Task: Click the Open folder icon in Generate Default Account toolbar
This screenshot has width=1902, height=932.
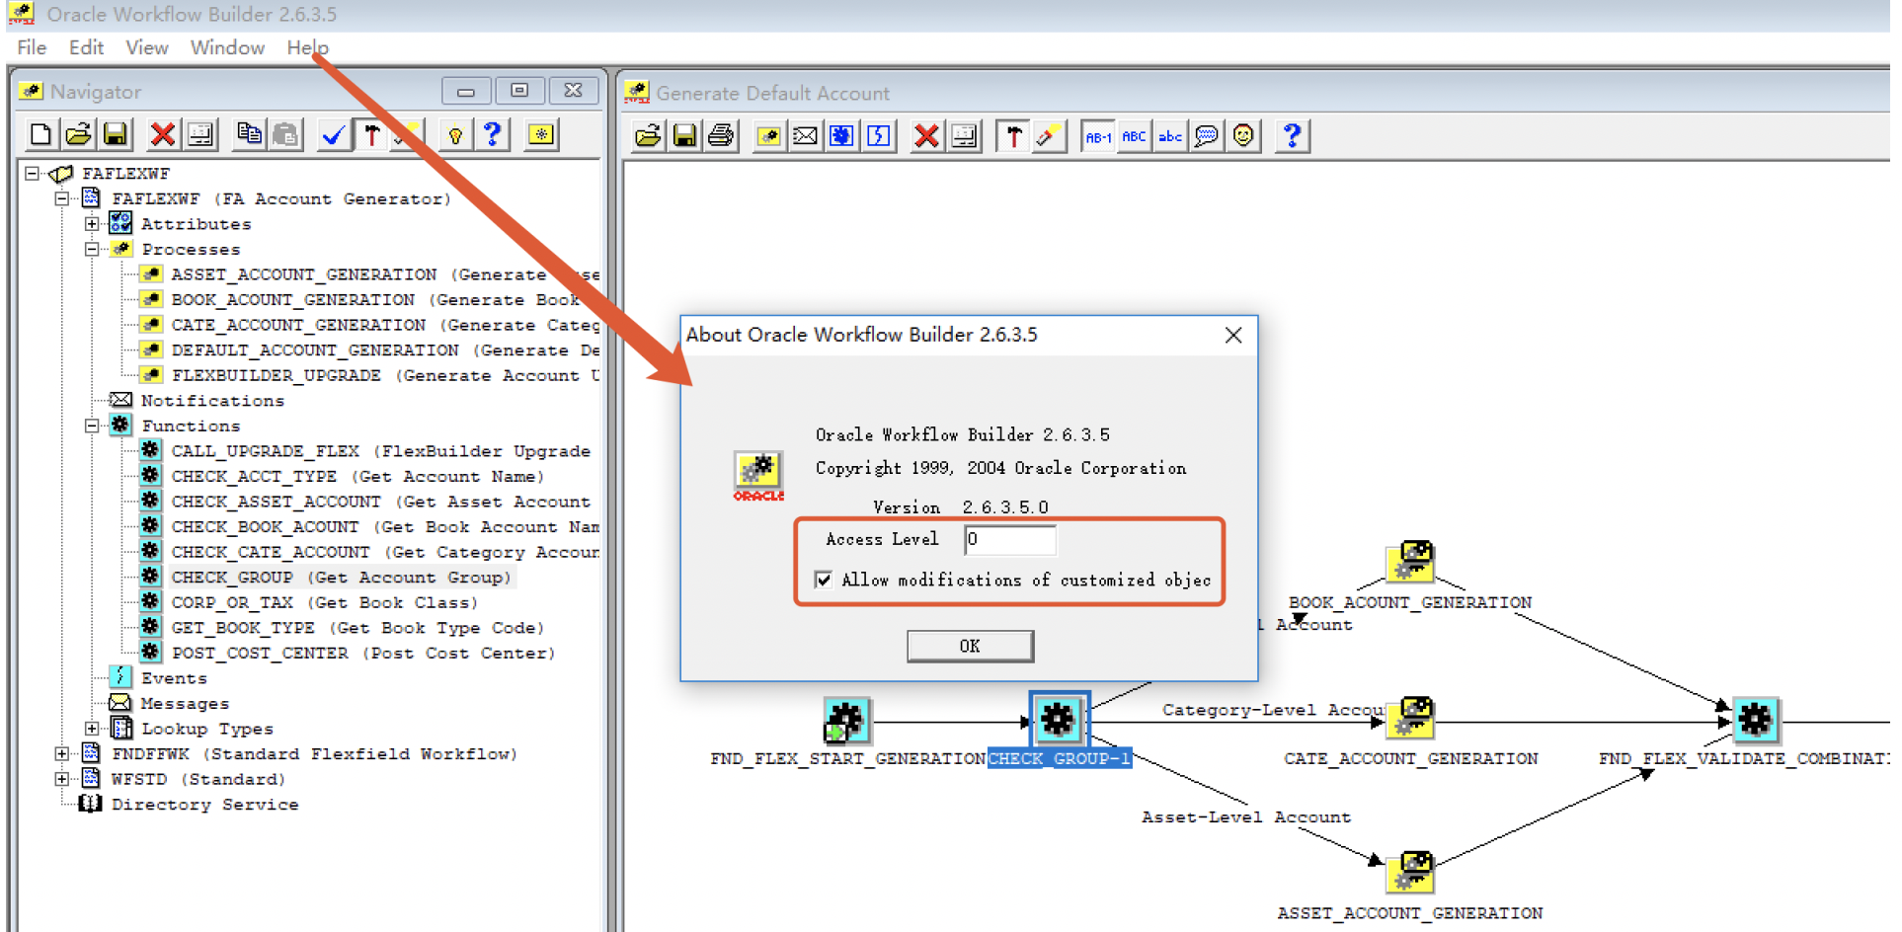Action: [648, 136]
